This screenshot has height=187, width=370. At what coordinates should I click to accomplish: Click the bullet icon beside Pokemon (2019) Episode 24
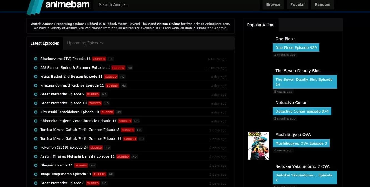coord(36,148)
